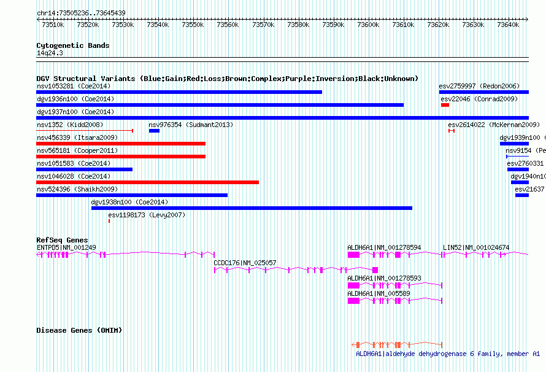Click the nsv976354 (Sudmant2013) small blue block
546x372 pixels.
(x=154, y=131)
